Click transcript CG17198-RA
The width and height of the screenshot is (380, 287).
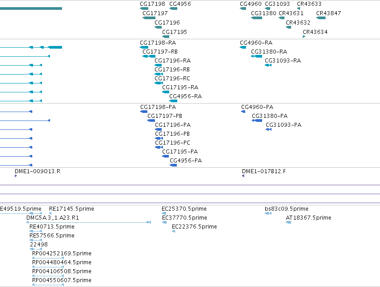pos(144,47)
